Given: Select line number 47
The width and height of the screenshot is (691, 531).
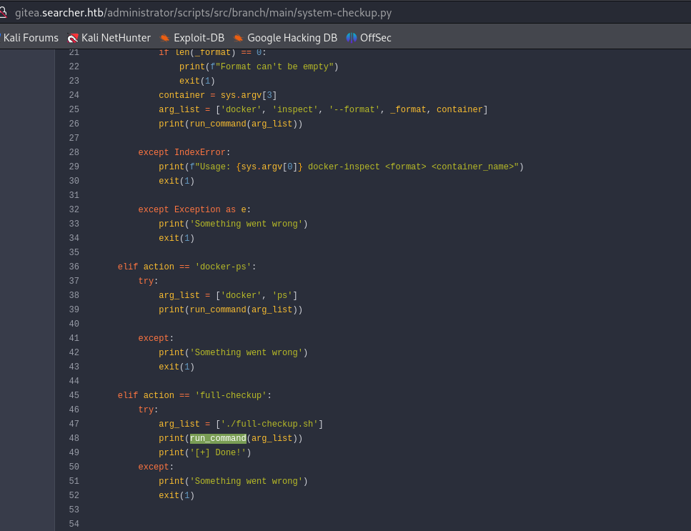Looking at the screenshot, I should tap(74, 424).
